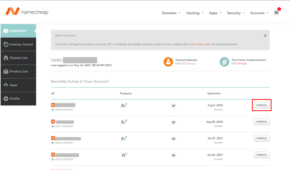Expand the Aug 26, 2018 domain row

coord(174,122)
